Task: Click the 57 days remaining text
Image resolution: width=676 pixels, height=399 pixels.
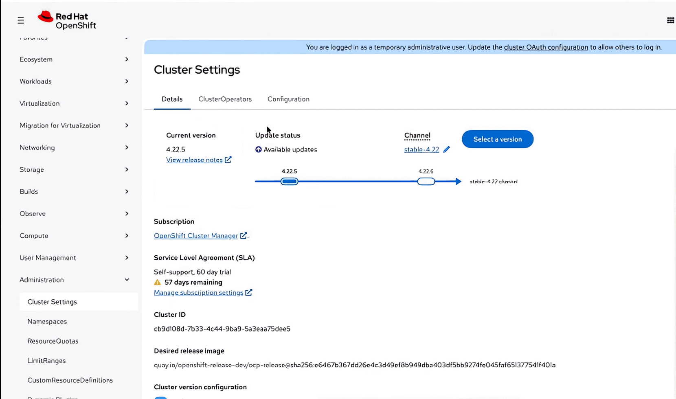Action: tap(193, 282)
